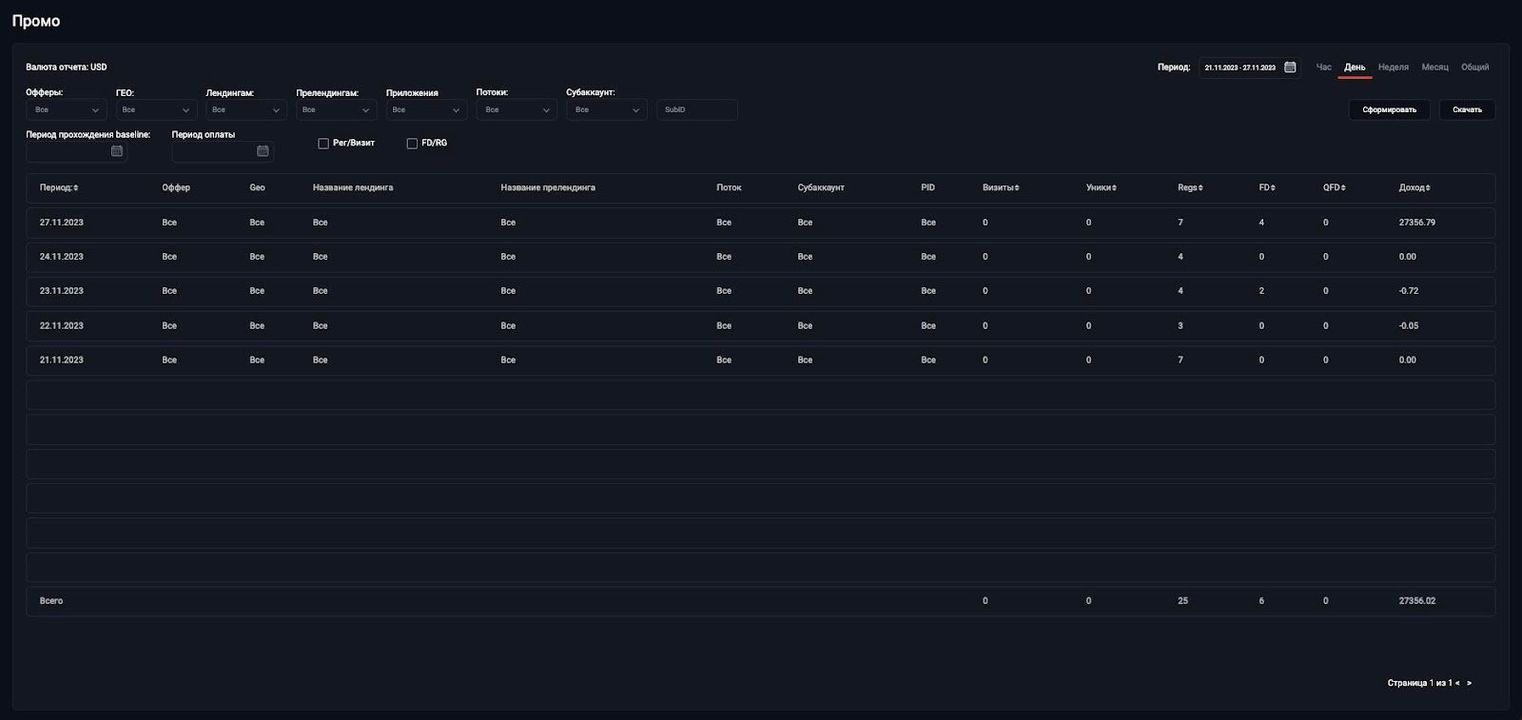Image resolution: width=1522 pixels, height=720 pixels.
Task: Click the Промо page title
Action: pyautogui.click(x=36, y=21)
